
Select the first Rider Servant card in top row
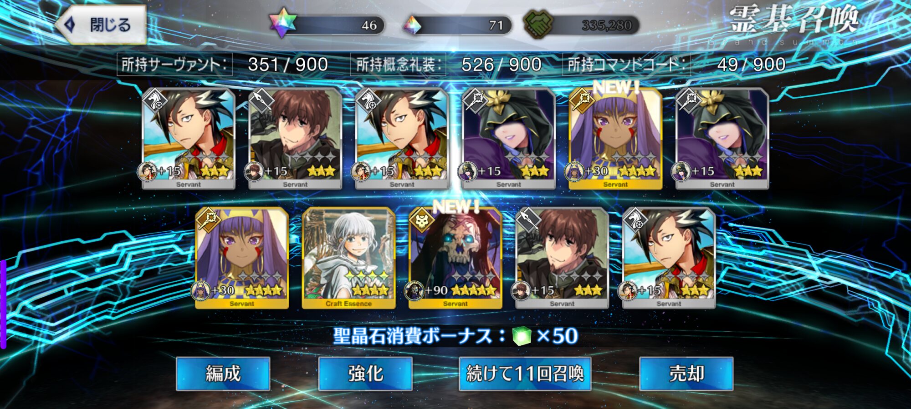point(189,139)
